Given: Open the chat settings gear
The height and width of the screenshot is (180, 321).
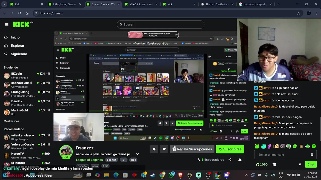Looking at the screenshot, I should [x=300, y=164].
